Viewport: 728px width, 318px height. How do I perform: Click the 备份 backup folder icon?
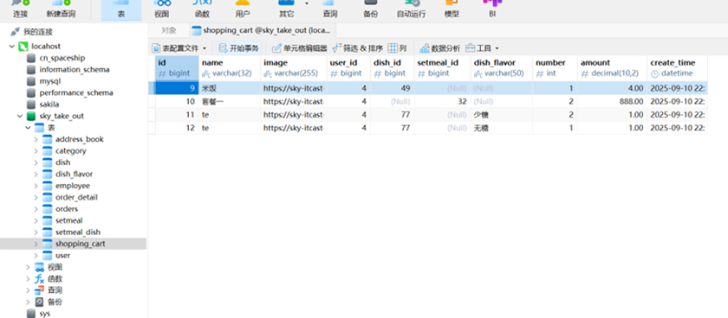(40, 302)
